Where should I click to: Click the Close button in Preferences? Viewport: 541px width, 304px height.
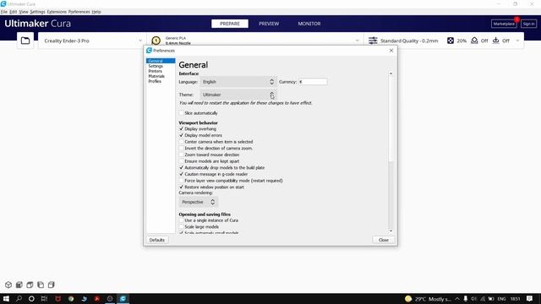click(384, 240)
